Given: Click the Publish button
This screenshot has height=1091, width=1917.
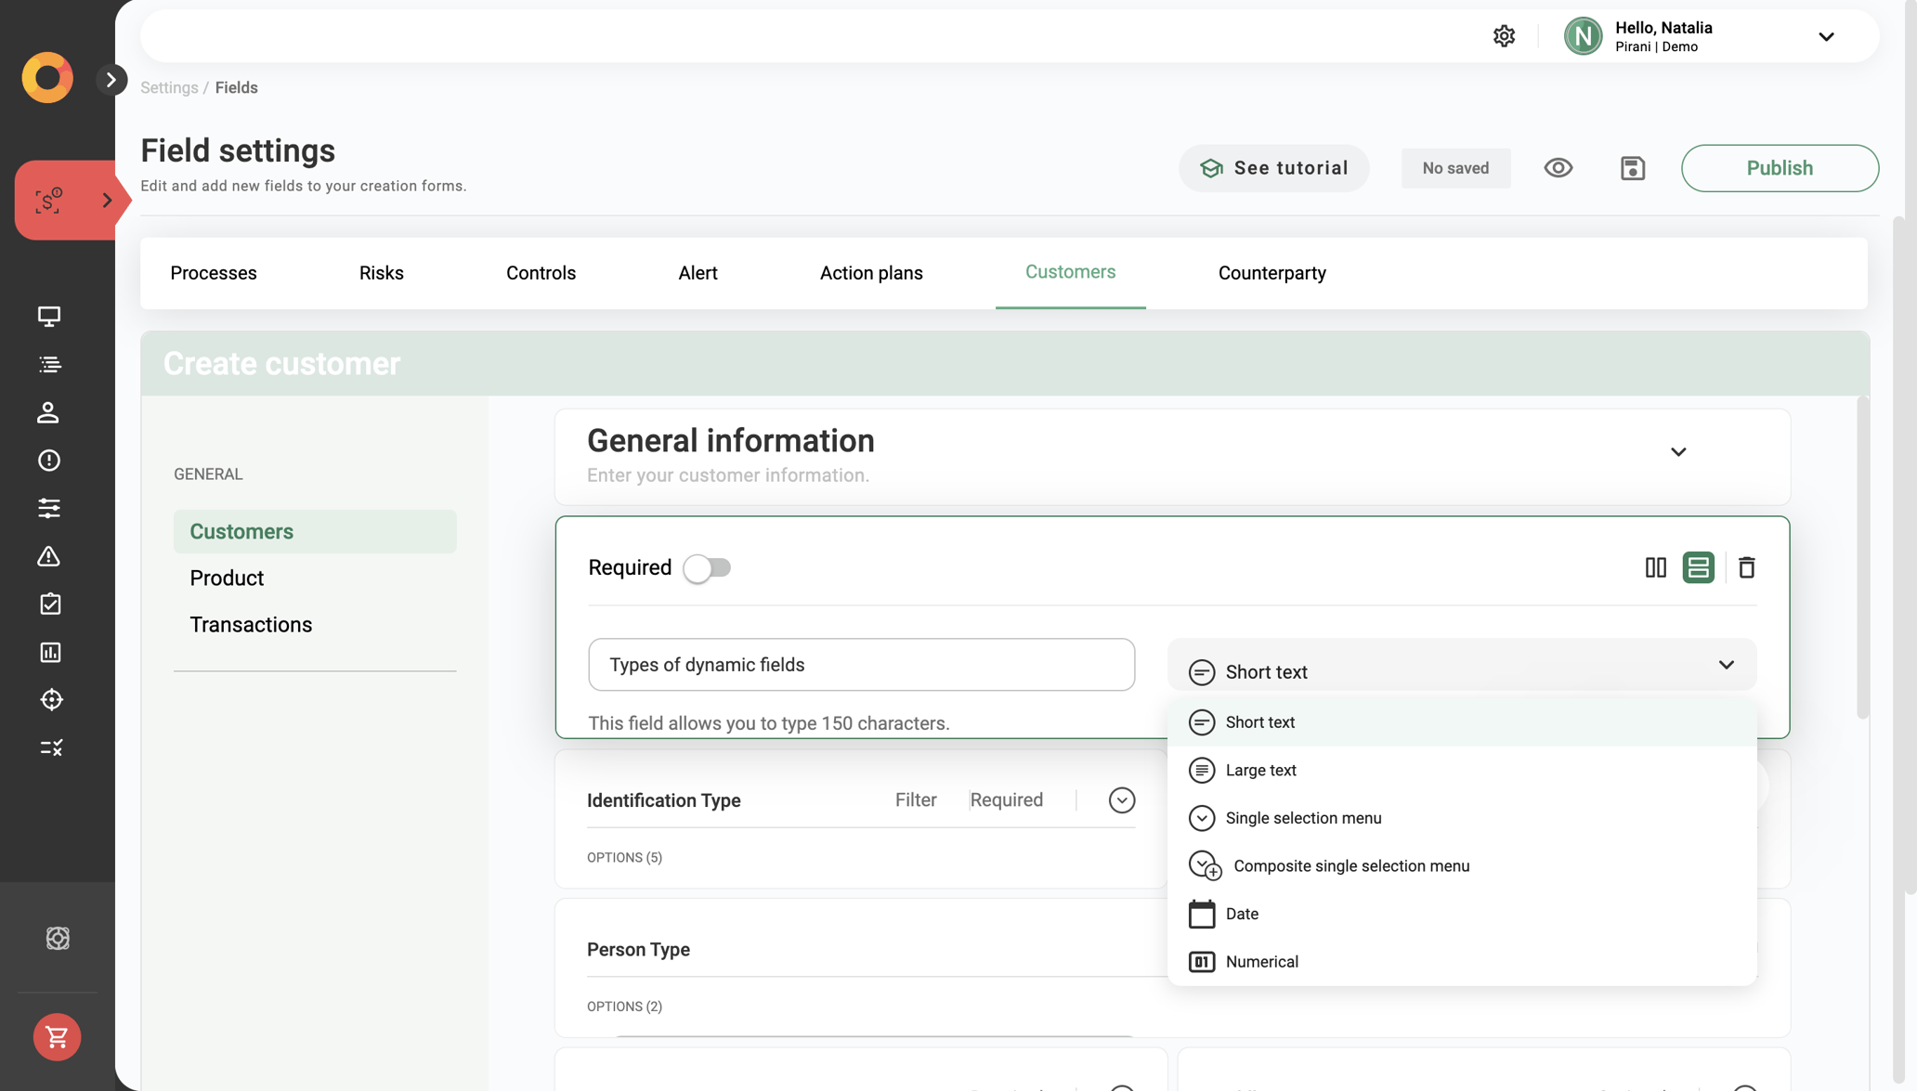Looking at the screenshot, I should click(x=1780, y=168).
